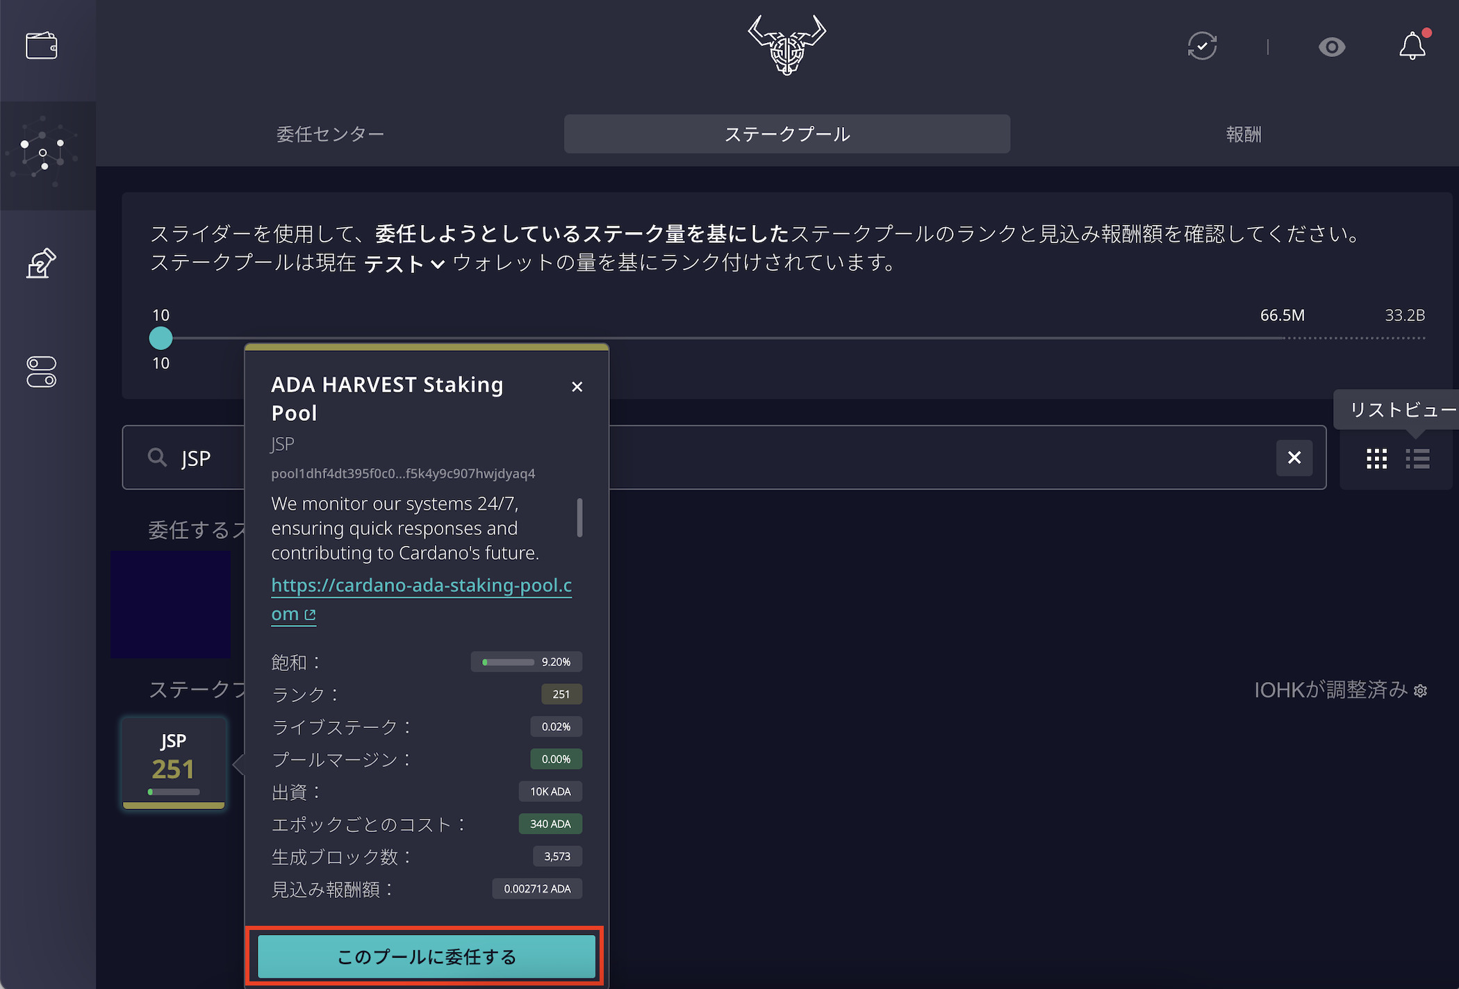Click the 9.20% saturation bar

[526, 662]
